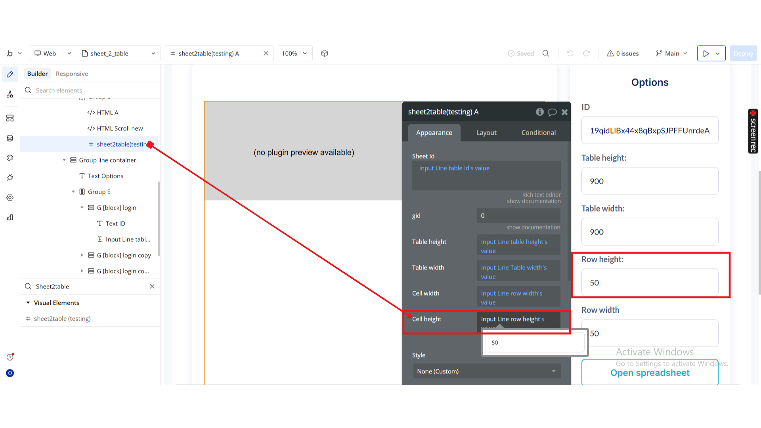
Task: Open the sheet_2_table page dropdown
Action: pos(119,53)
